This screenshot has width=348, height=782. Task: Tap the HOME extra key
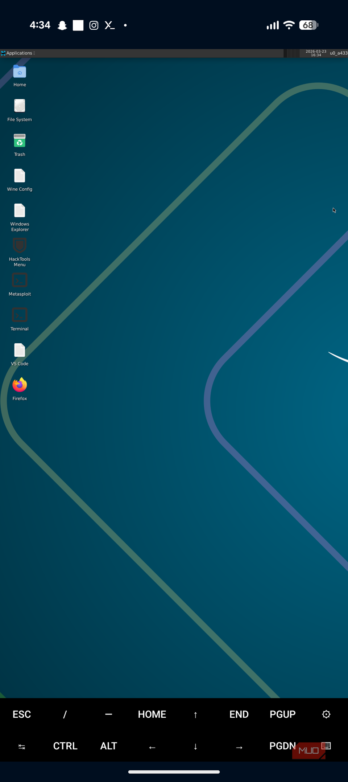[x=152, y=714]
